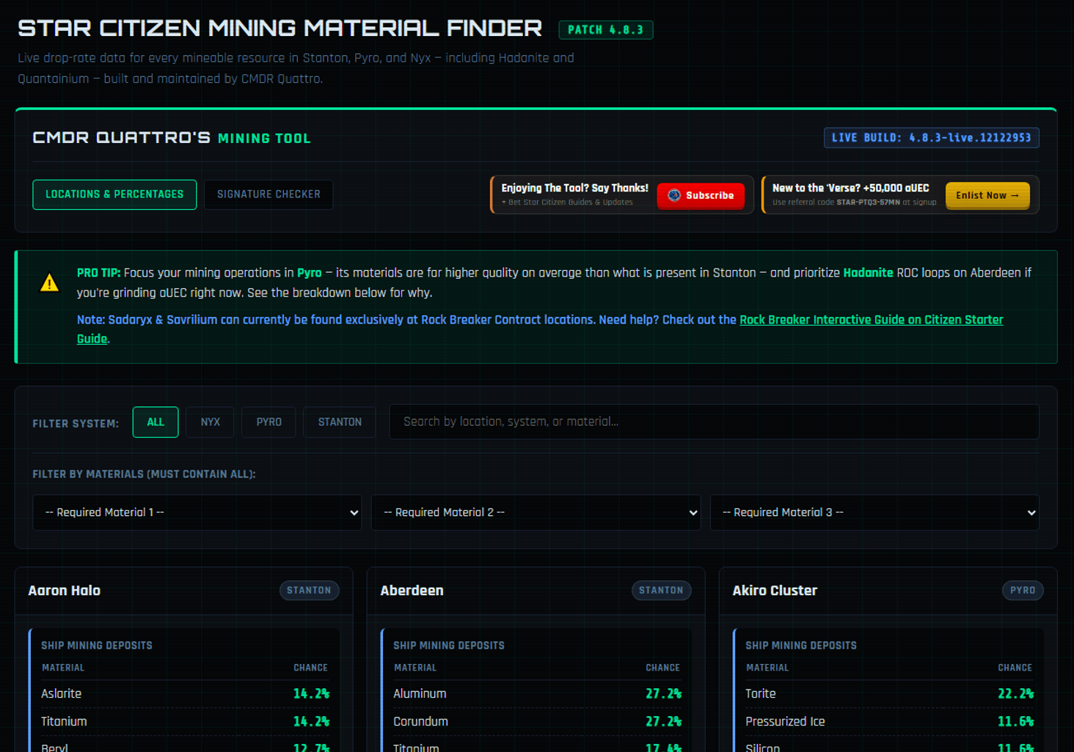Select the Aslarite row in Aaron Halo
This screenshot has height=752, width=1074.
(185, 694)
